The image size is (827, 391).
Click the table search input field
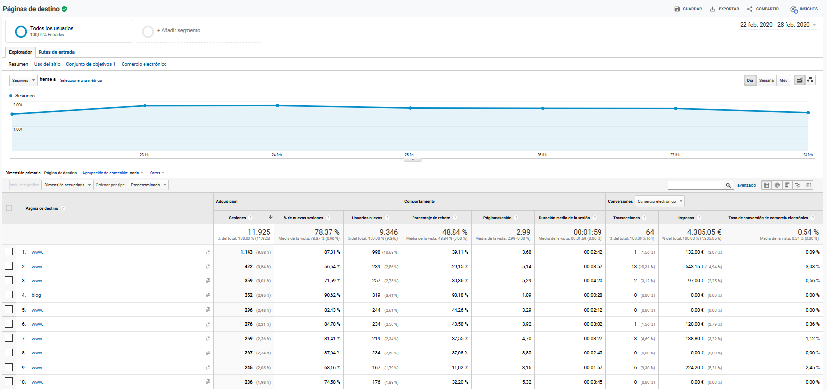click(696, 185)
